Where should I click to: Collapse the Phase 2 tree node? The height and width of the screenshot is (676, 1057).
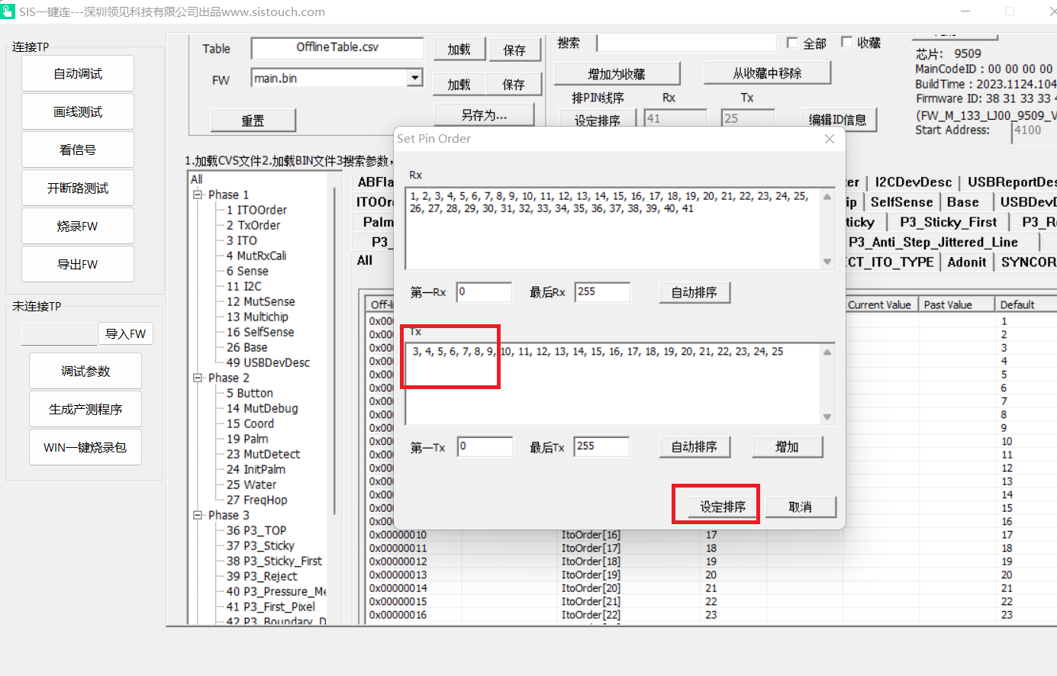(198, 378)
